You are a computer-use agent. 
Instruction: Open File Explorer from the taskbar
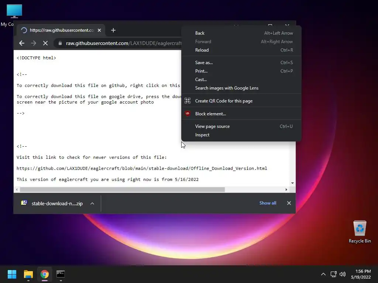point(28,274)
